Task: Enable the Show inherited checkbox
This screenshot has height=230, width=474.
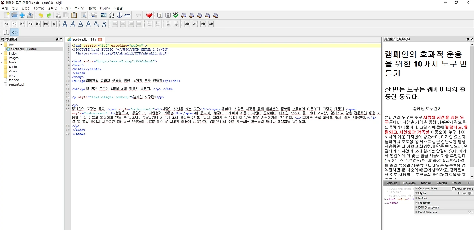Action: click(454, 189)
